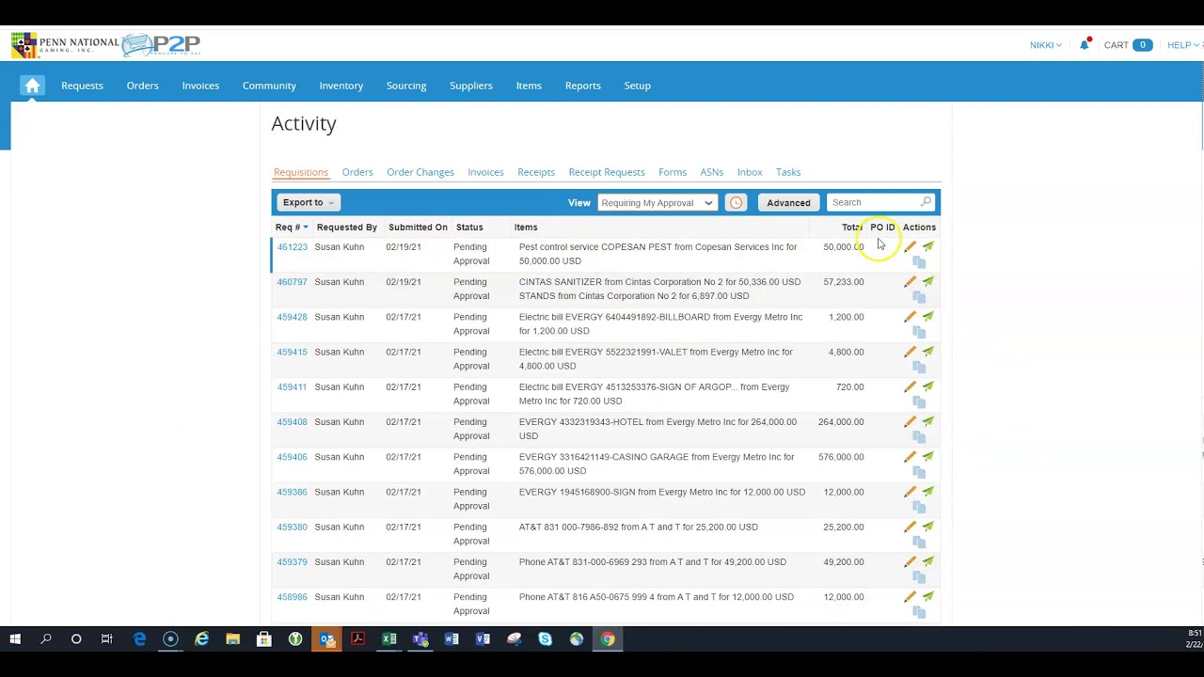Switch to the Tasks tab

(788, 172)
